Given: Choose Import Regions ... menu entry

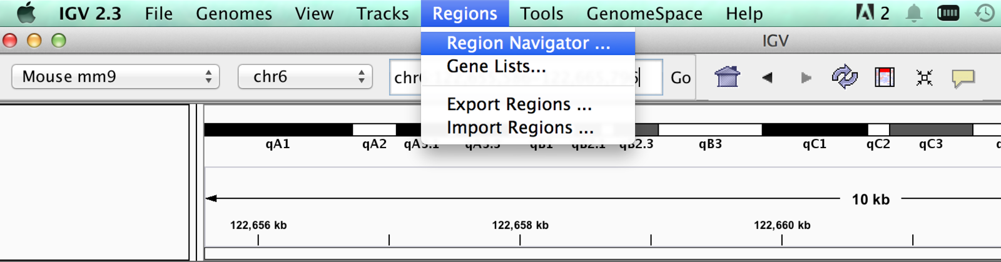Looking at the screenshot, I should click(x=528, y=128).
